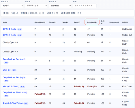This screenshot has width=135, height=108.
Task: Sort by the IDE/CLI column header
Action: (125, 22)
